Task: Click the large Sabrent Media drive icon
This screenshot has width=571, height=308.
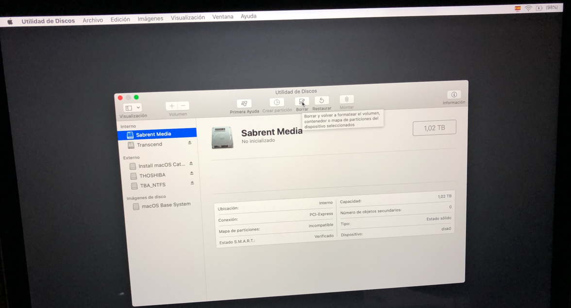Action: 222,138
